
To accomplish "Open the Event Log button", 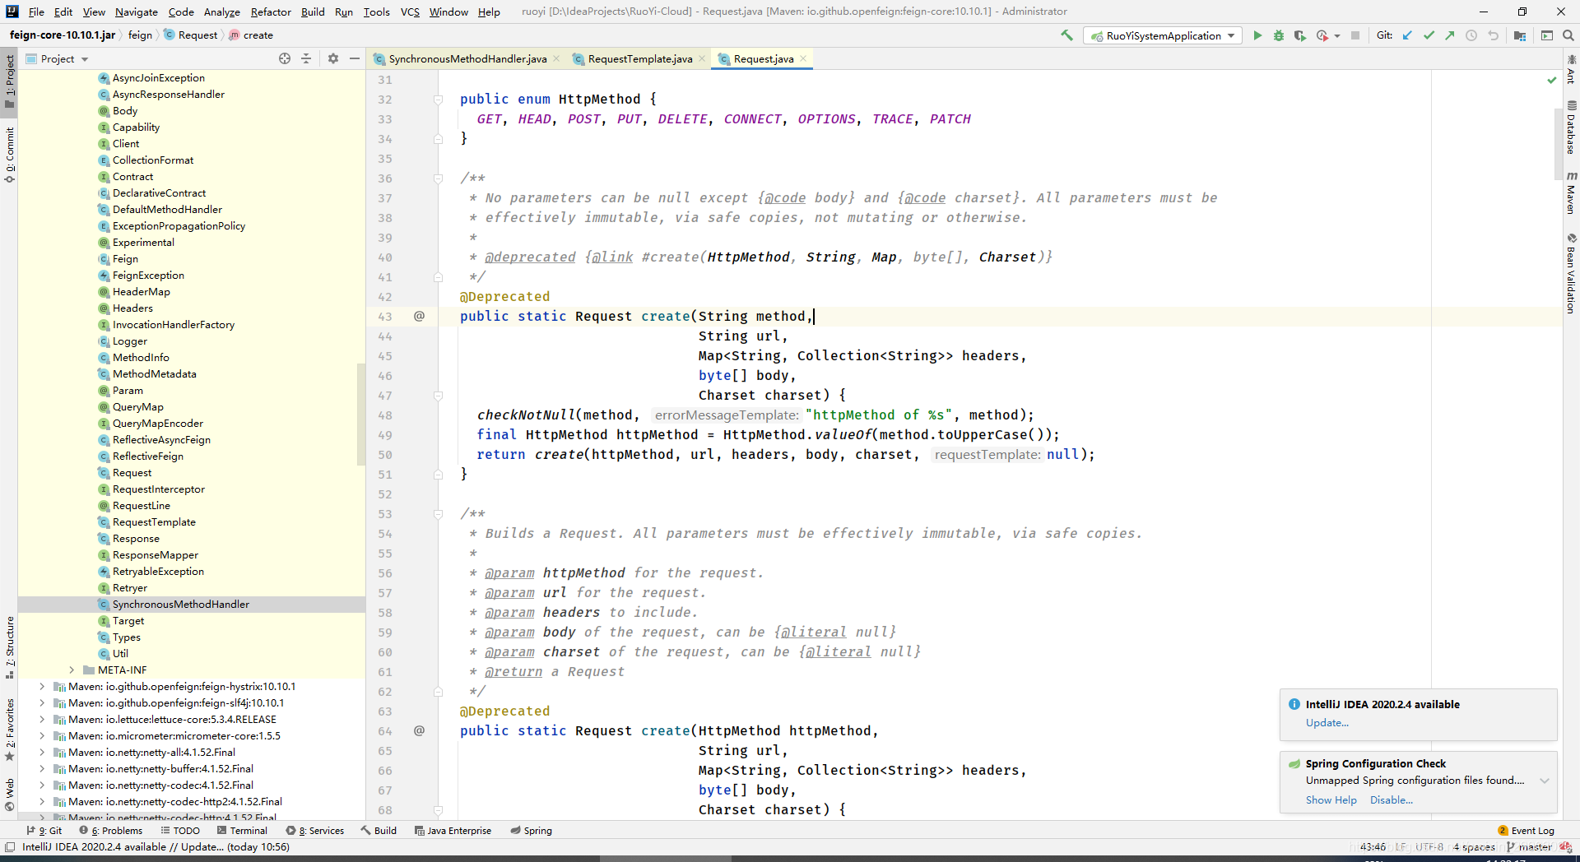I will [1527, 831].
